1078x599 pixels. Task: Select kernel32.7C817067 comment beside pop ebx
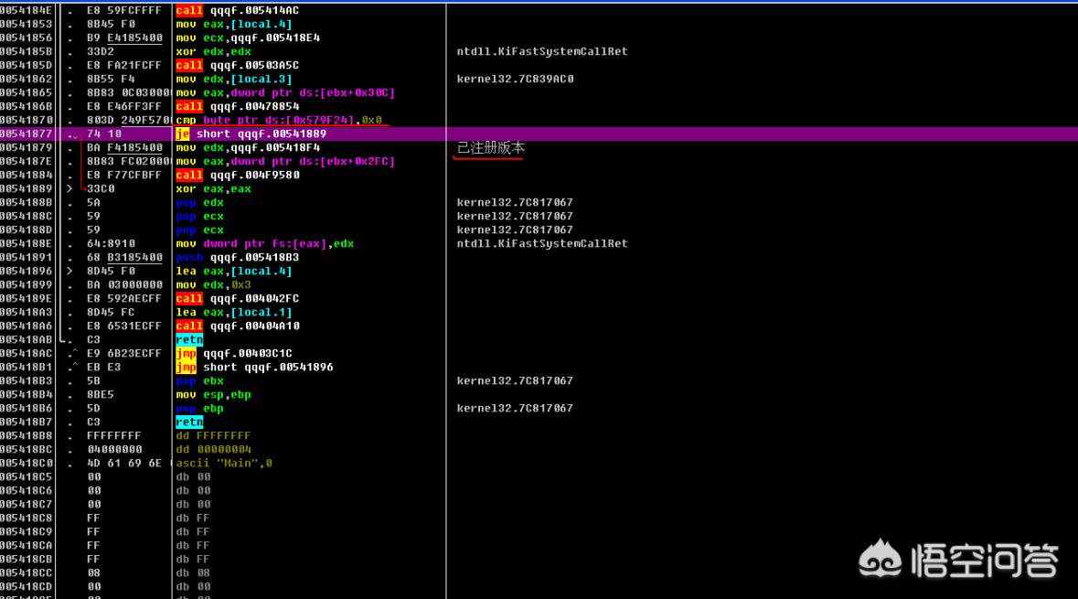click(x=515, y=381)
